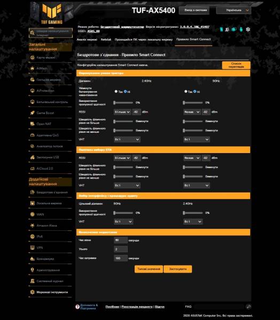Open 5GHz RSSI dropdown in STA selection policy

(192, 158)
